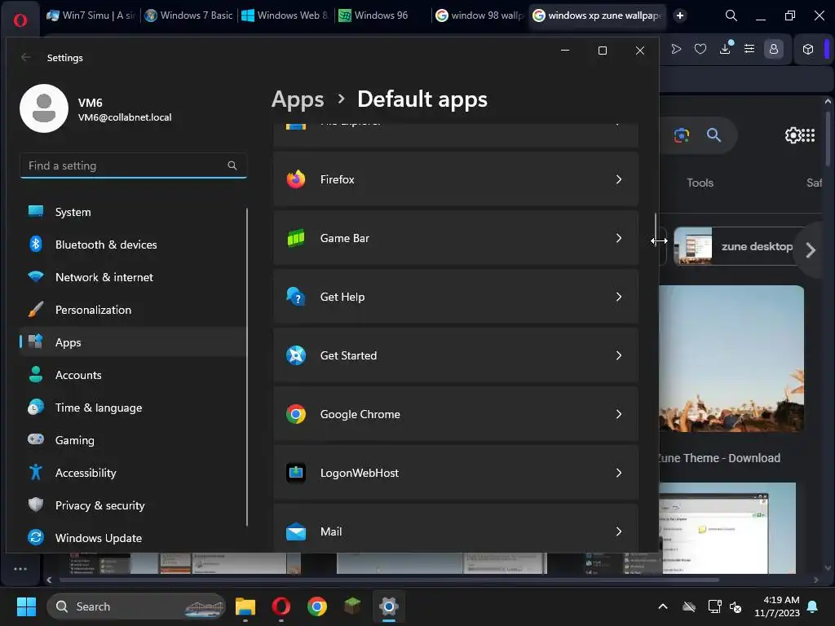835x626 pixels.
Task: Switch to window 98 wallpaper tab
Action: [x=479, y=15]
